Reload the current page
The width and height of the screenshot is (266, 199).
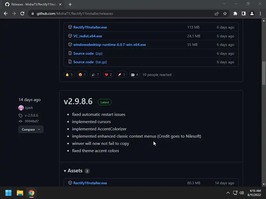click(22, 13)
